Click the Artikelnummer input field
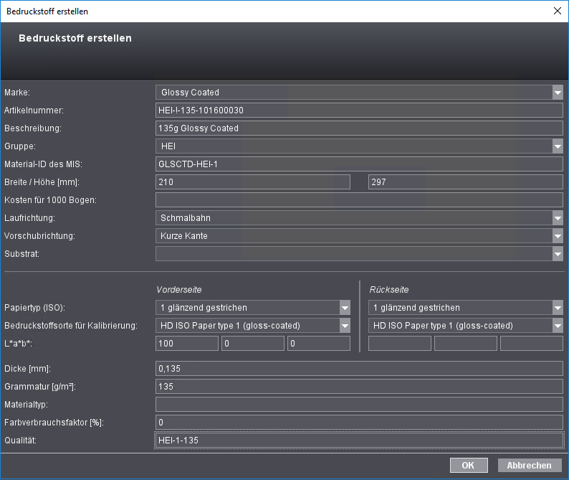 coord(359,110)
